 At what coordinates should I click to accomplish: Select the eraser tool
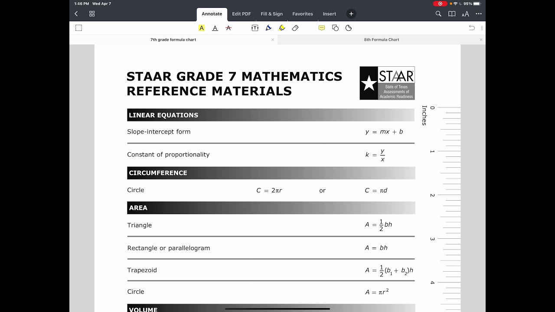(295, 28)
